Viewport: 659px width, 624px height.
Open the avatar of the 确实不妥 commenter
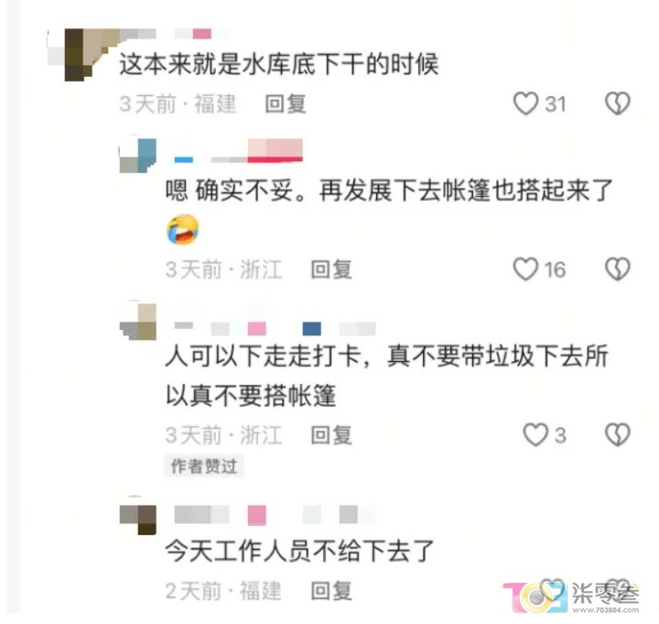[138, 155]
